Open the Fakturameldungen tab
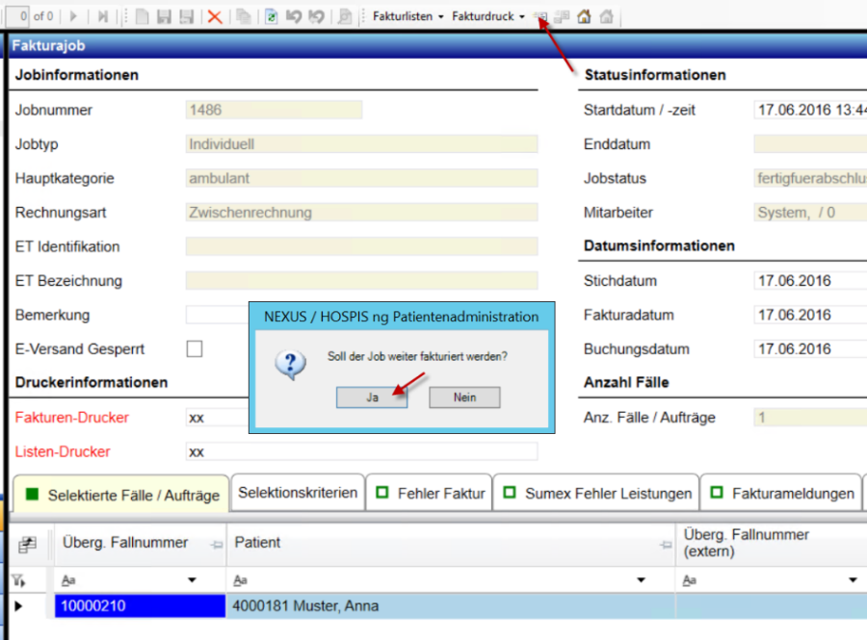 780,493
